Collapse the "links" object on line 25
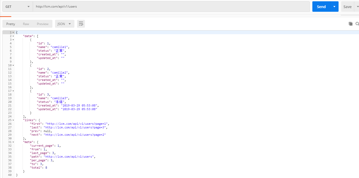 13,120
